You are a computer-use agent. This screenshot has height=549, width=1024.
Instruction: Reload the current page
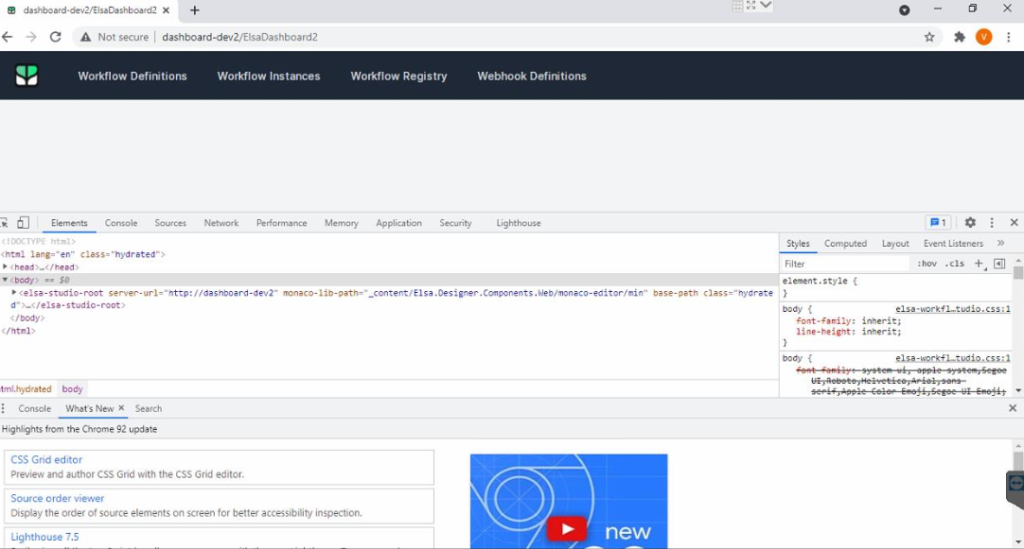(56, 37)
